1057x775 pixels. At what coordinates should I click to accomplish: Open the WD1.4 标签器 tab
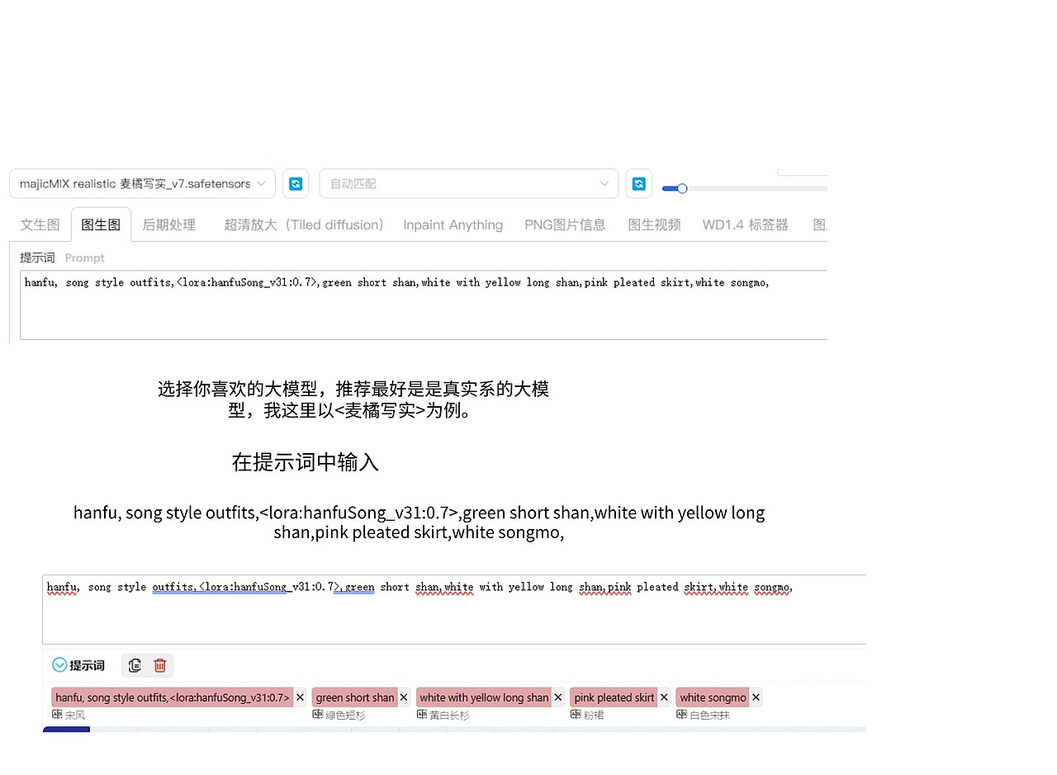pos(745,224)
